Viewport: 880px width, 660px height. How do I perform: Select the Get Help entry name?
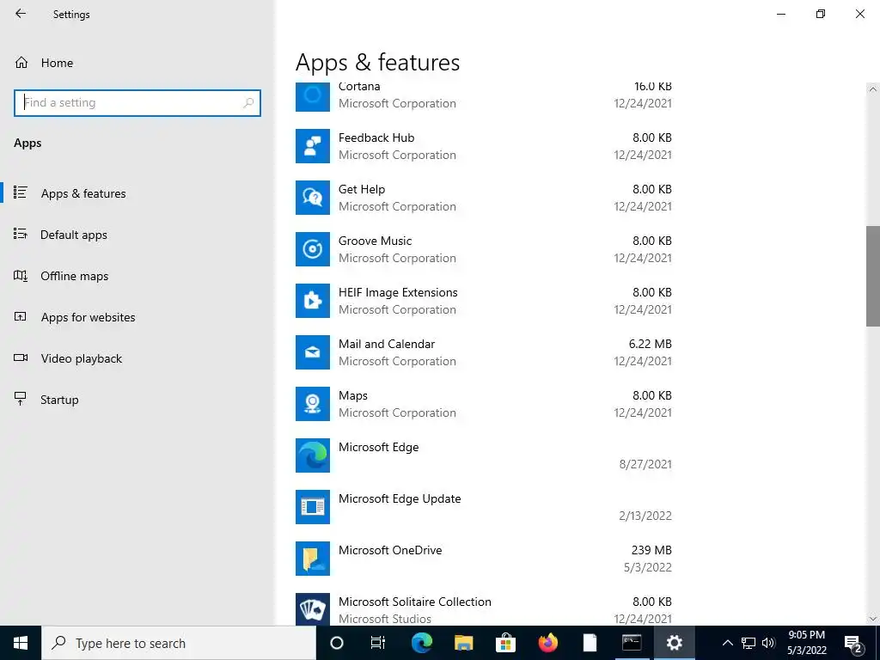click(362, 189)
